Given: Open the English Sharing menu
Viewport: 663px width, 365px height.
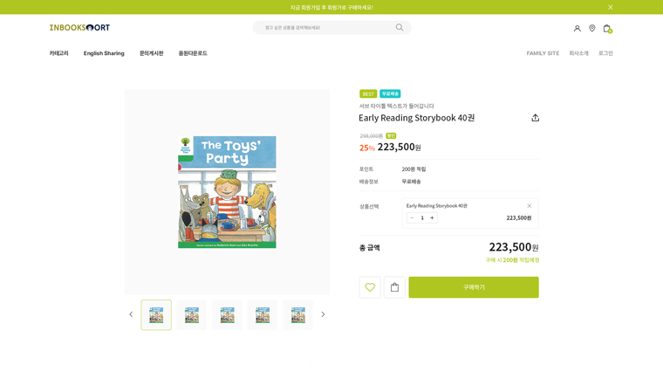Looking at the screenshot, I should coord(104,53).
